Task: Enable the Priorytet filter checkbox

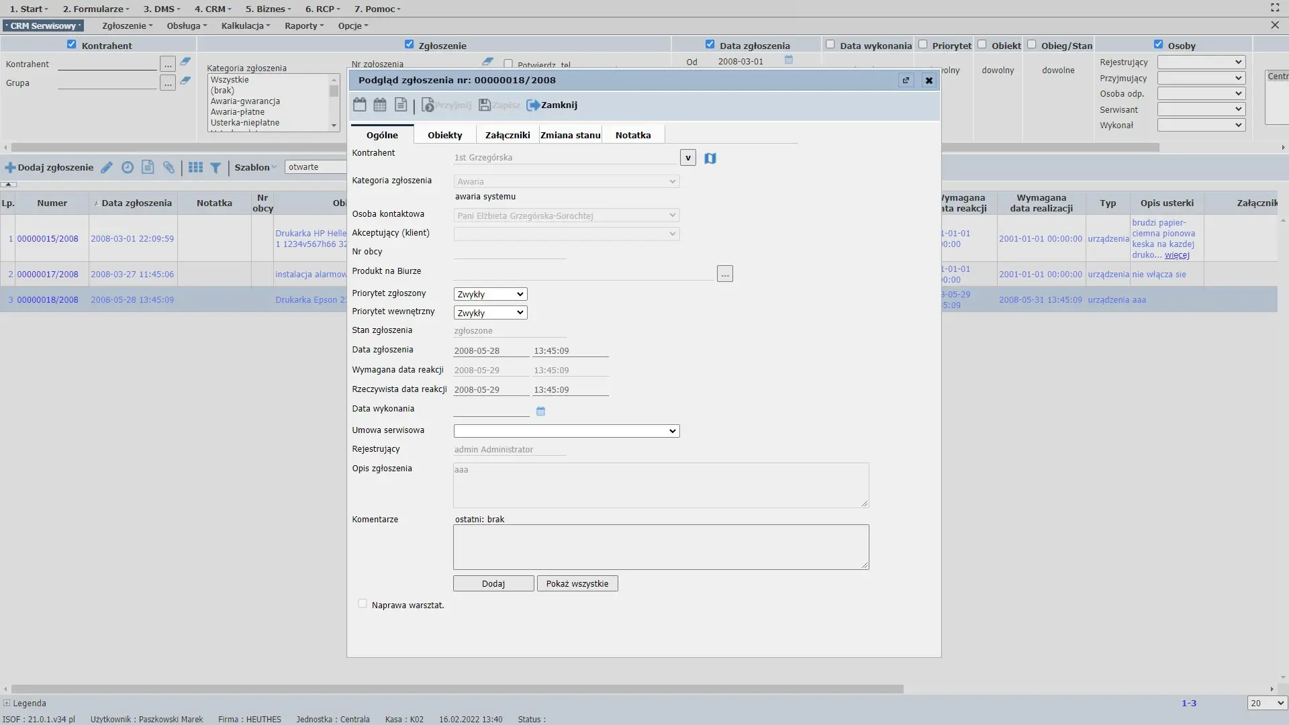Action: [x=923, y=44]
